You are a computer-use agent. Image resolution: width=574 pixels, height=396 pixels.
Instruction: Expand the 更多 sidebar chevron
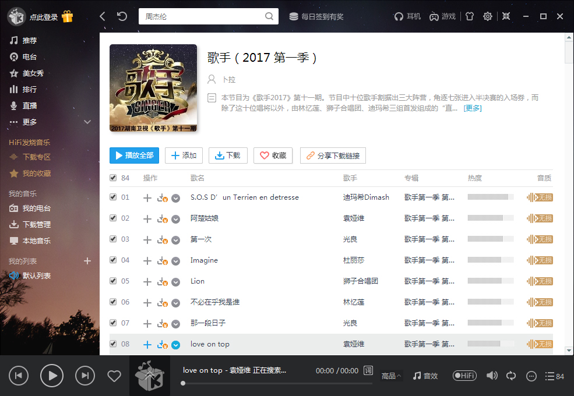pos(88,122)
